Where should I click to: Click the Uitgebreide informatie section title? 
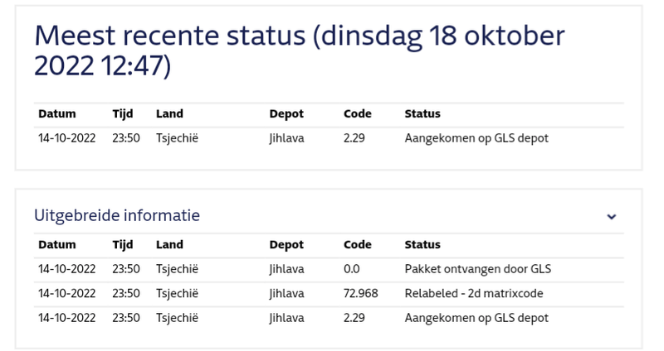[117, 215]
